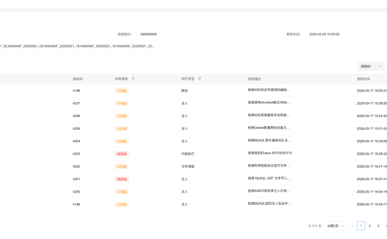Select rule ID 4203 cell

click(x=76, y=154)
